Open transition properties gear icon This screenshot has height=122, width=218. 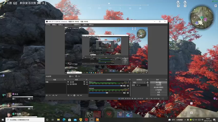pos(147,82)
